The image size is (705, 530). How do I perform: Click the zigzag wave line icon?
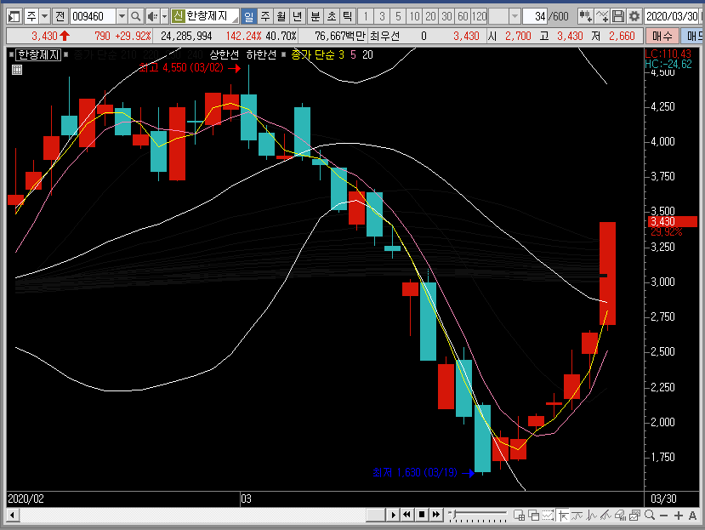(591, 516)
